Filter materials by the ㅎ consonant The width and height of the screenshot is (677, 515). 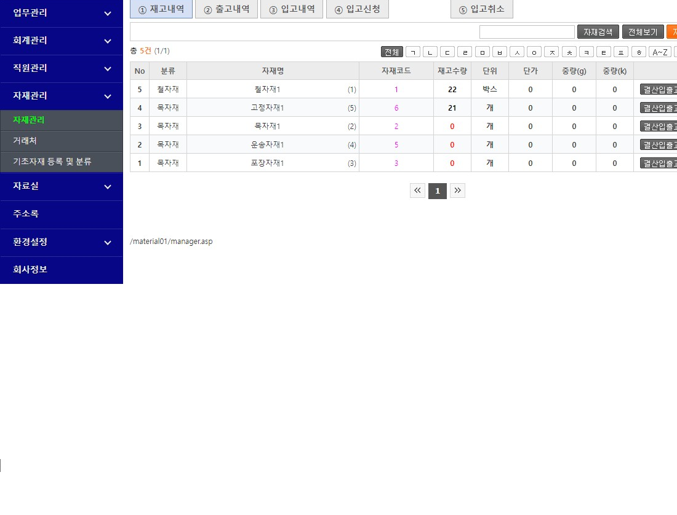(x=639, y=52)
